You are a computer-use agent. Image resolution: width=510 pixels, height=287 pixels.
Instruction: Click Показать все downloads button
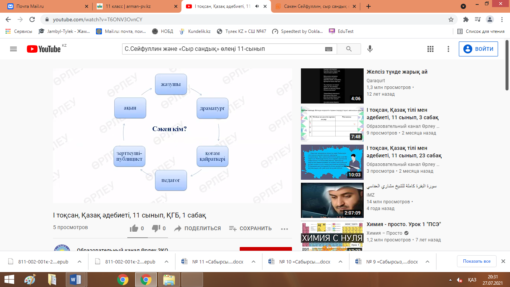tap(477, 261)
